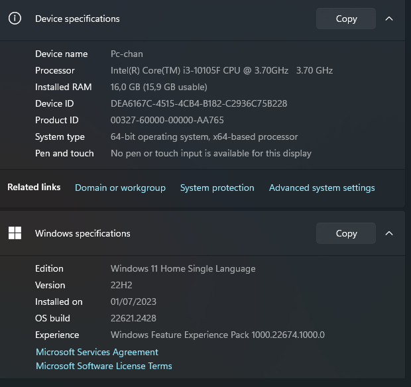
Task: Click the Device specifications info icon
Action: pyautogui.click(x=15, y=19)
